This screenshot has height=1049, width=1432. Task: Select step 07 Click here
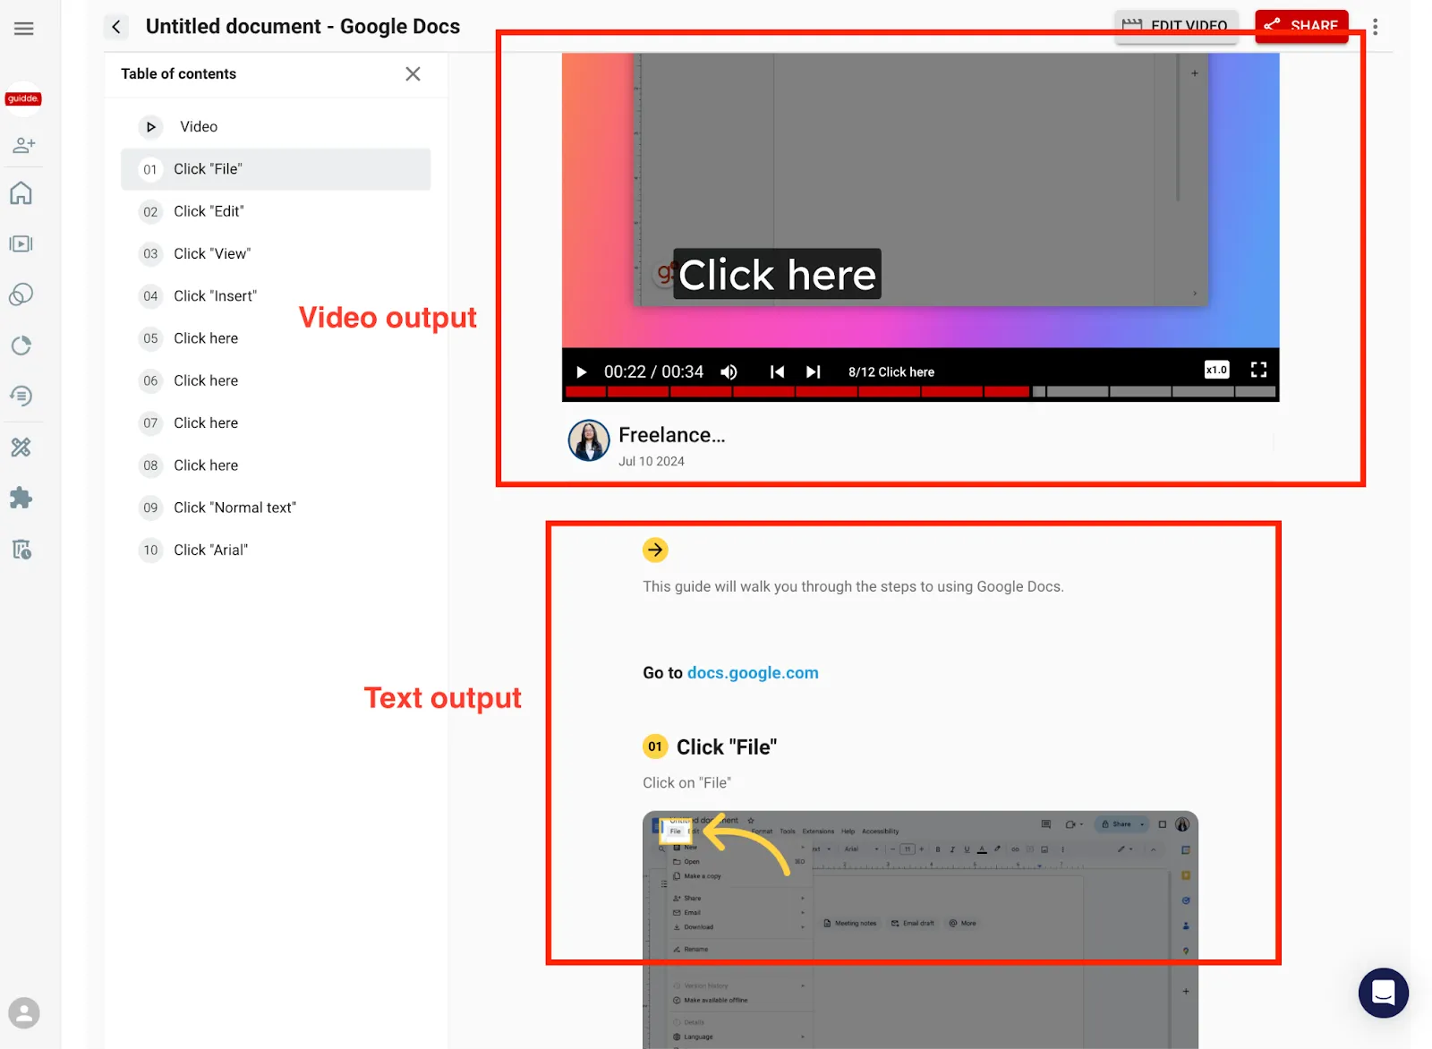coord(276,422)
